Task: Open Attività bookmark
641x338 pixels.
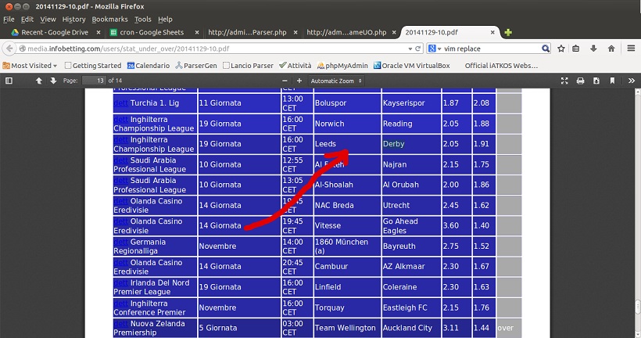Action: tap(295, 66)
